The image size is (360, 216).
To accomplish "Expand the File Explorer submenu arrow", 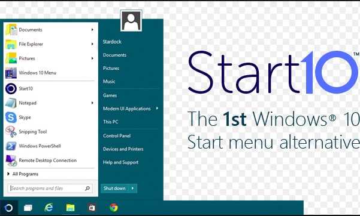I will pos(92,44).
